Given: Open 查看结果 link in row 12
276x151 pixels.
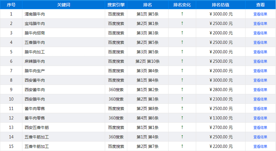Looking at the screenshot, I should 260,118.
